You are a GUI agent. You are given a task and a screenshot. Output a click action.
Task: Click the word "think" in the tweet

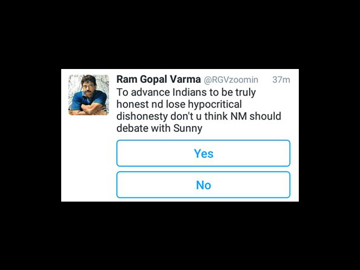[216, 116]
